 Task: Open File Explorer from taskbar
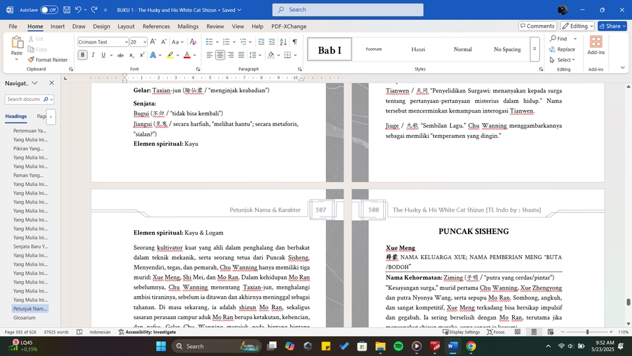pyautogui.click(x=380, y=346)
